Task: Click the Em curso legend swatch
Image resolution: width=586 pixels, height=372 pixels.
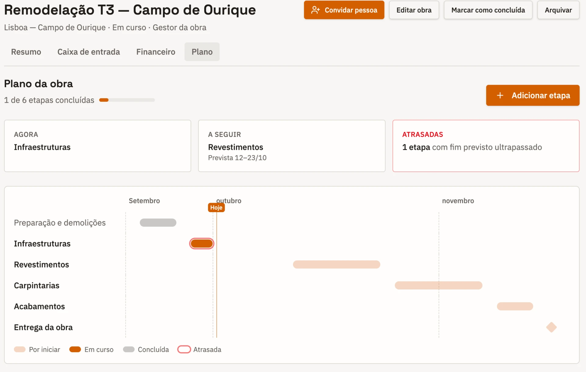Action: coord(75,349)
